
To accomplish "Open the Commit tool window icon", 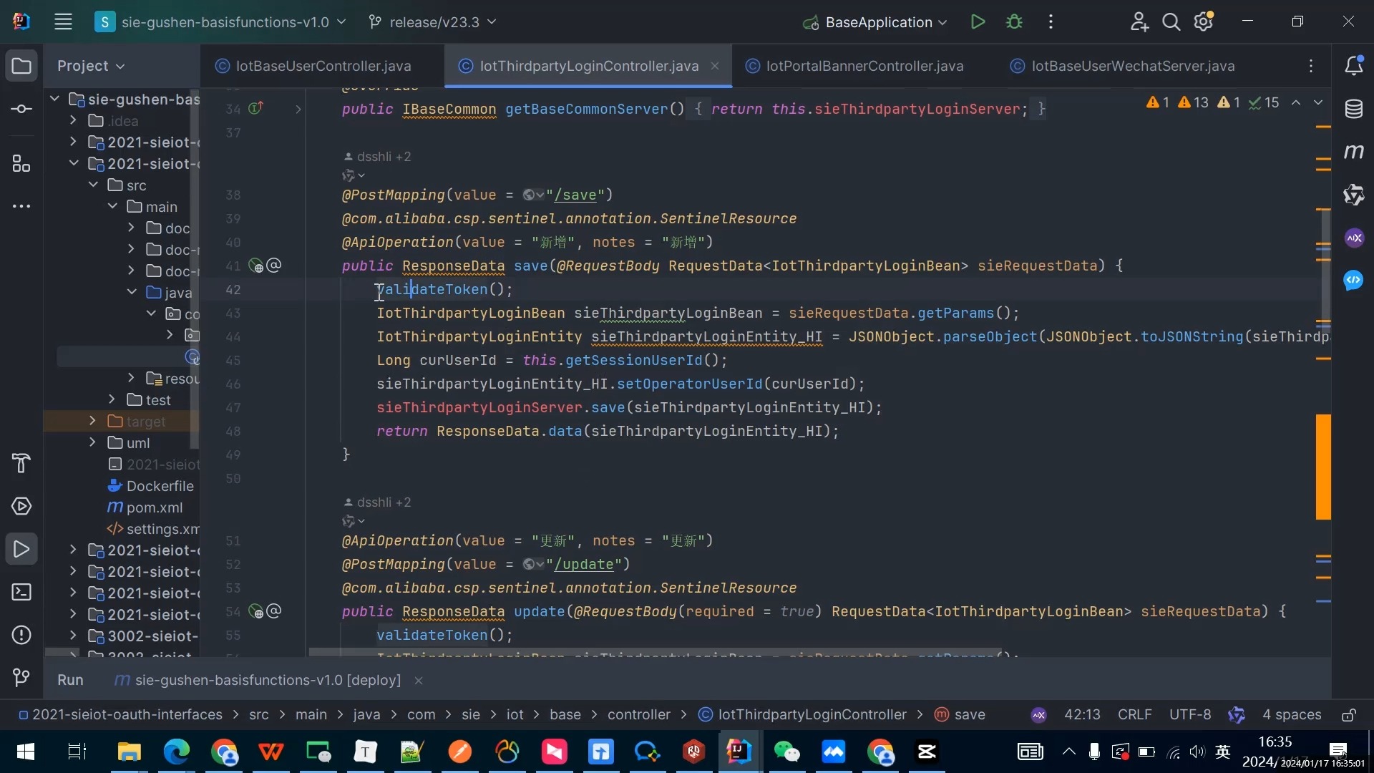I will point(21,109).
